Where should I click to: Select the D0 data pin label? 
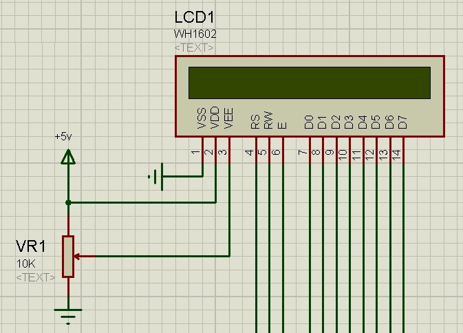(309, 122)
